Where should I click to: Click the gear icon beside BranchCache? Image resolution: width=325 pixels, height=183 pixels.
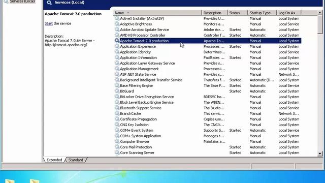[x=117, y=113]
